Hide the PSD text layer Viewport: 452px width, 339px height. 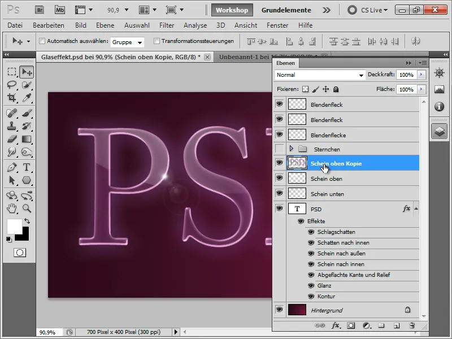(279, 208)
